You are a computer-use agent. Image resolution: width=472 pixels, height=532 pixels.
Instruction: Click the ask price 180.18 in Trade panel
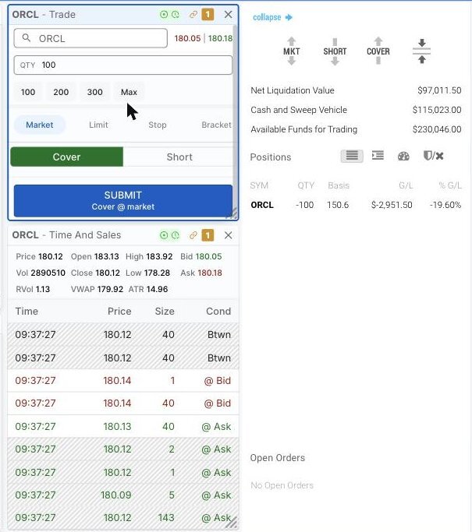tap(220, 38)
